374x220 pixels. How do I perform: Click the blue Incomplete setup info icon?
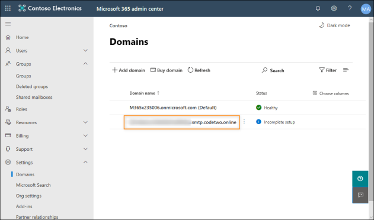click(258, 122)
